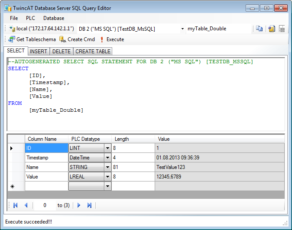This screenshot has width=292, height=230.
Task: Switch to the CREATE TABLE tab
Action: click(x=93, y=52)
